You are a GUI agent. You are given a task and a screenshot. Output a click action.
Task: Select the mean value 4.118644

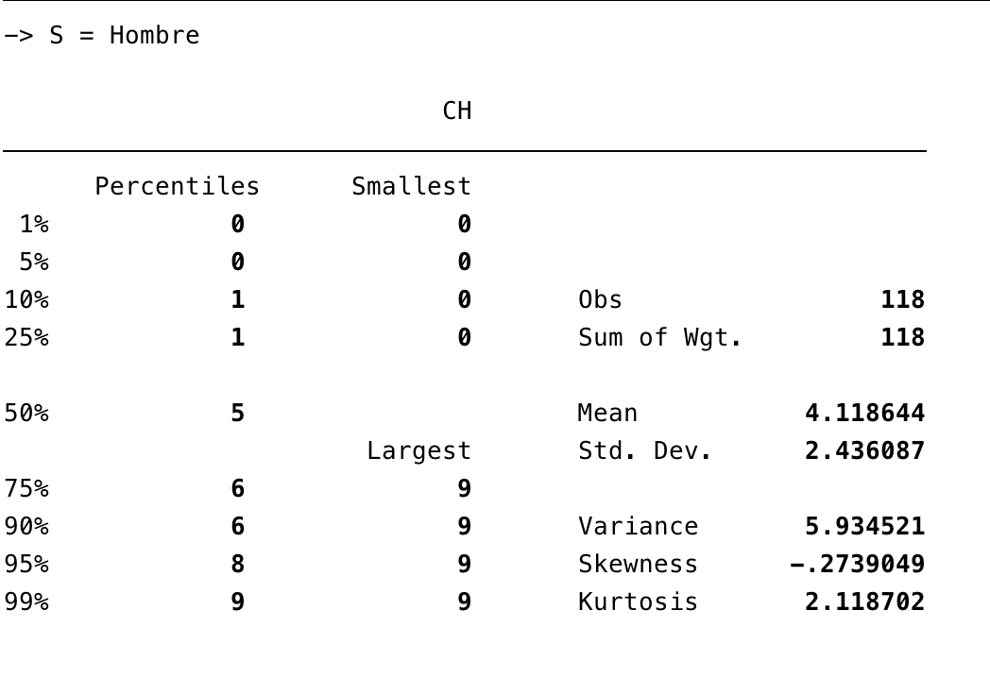click(x=864, y=414)
